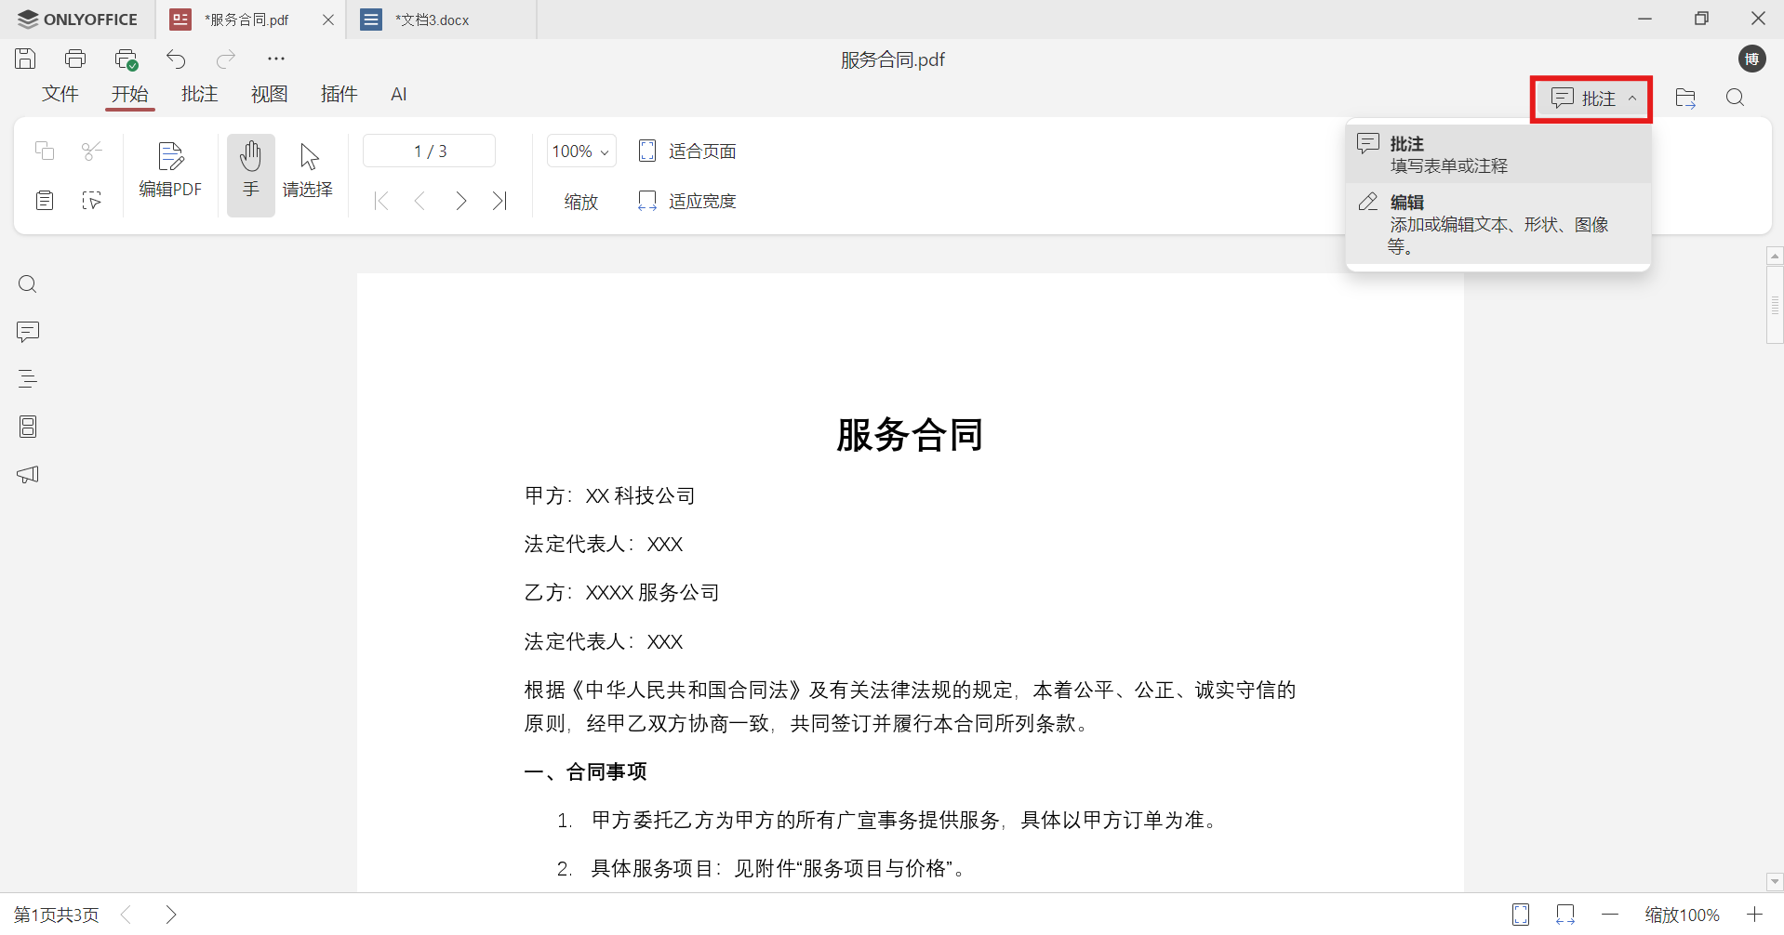Viewport: 1784px width, 935px height.
Task: Open Quick print
Action: click(126, 58)
